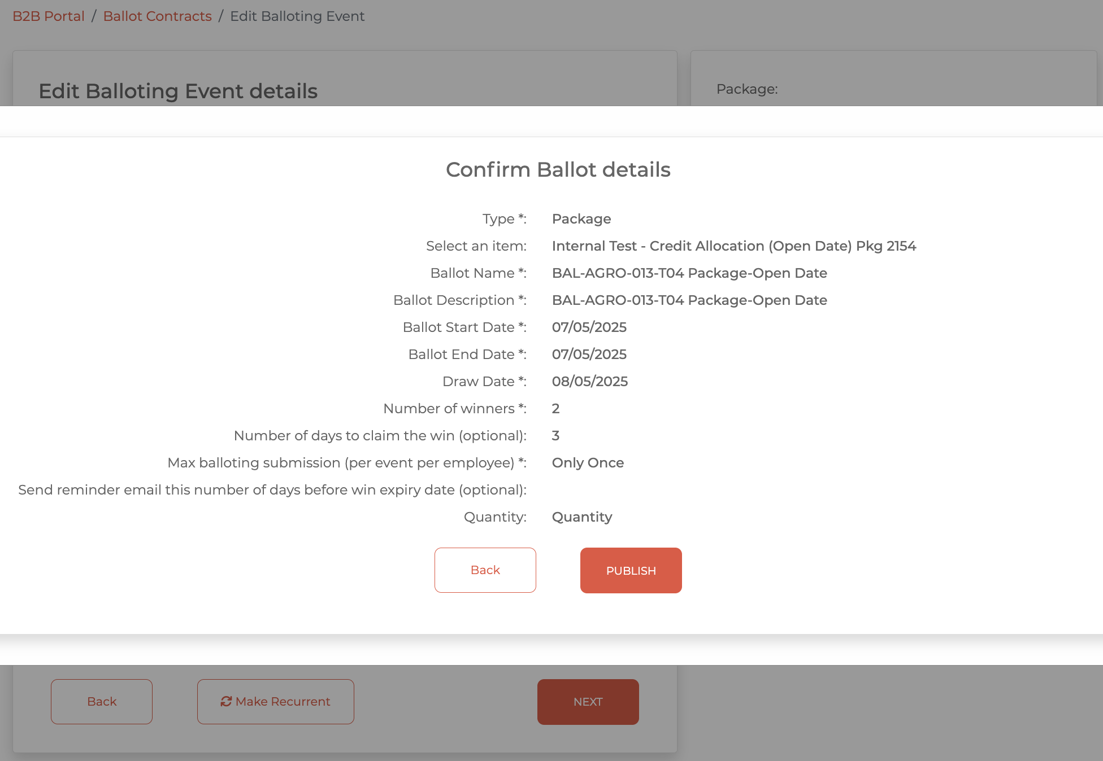Open the B2B Portal breadcrumb link

pos(49,16)
